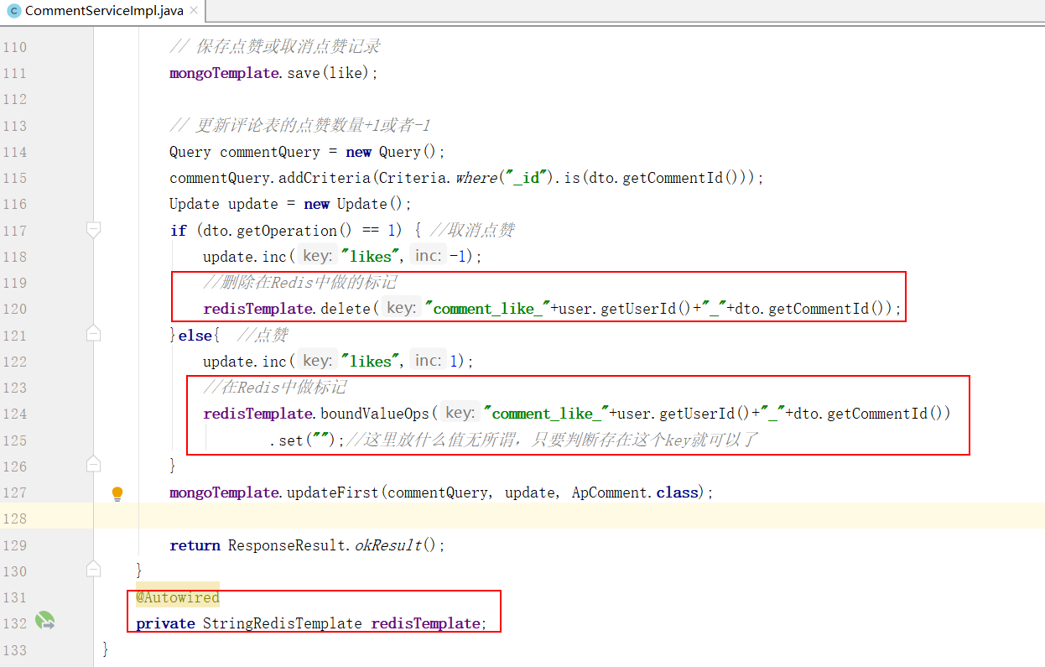Click ApComment.class argument

click(x=636, y=492)
